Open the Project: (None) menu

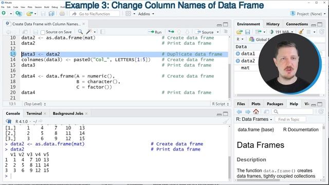click(308, 14)
